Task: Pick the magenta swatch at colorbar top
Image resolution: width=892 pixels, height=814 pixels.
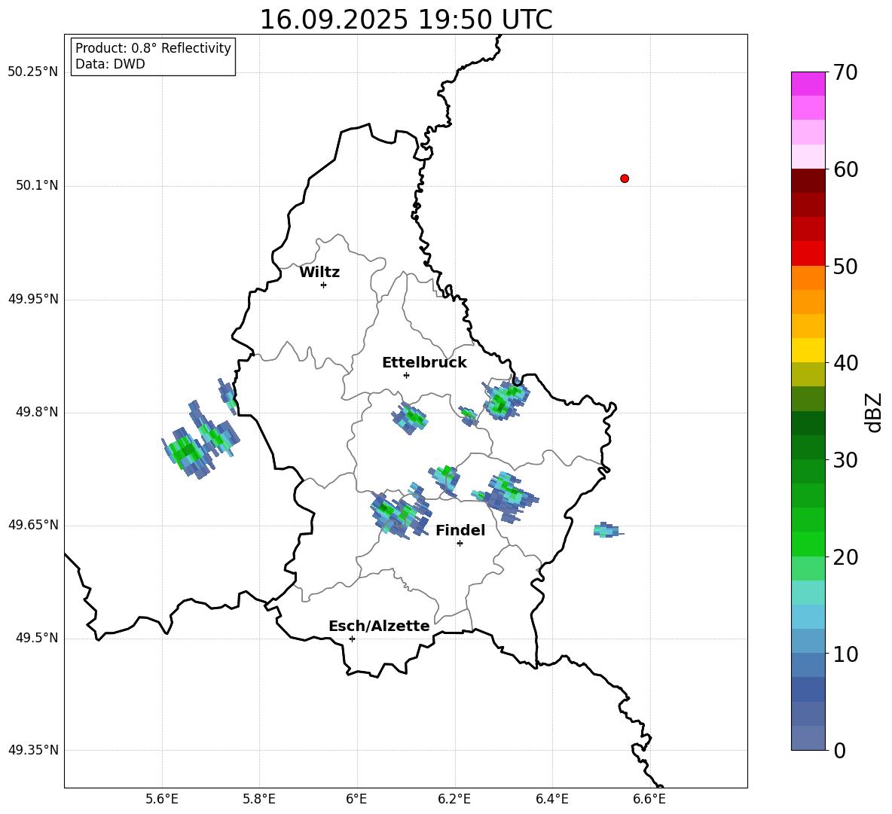Action: click(x=808, y=84)
